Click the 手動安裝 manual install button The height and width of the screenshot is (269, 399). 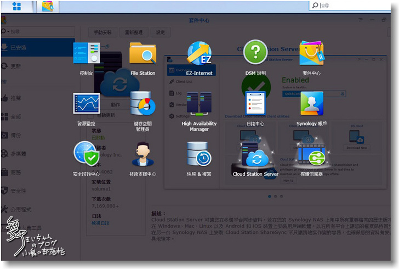click(102, 32)
